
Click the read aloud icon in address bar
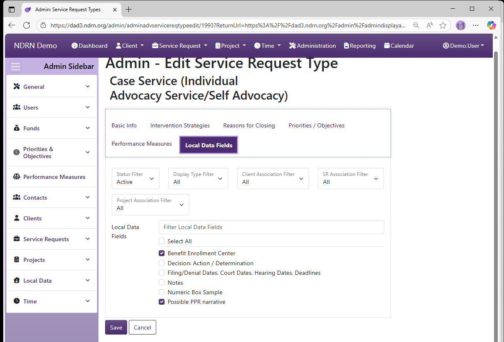[430, 25]
